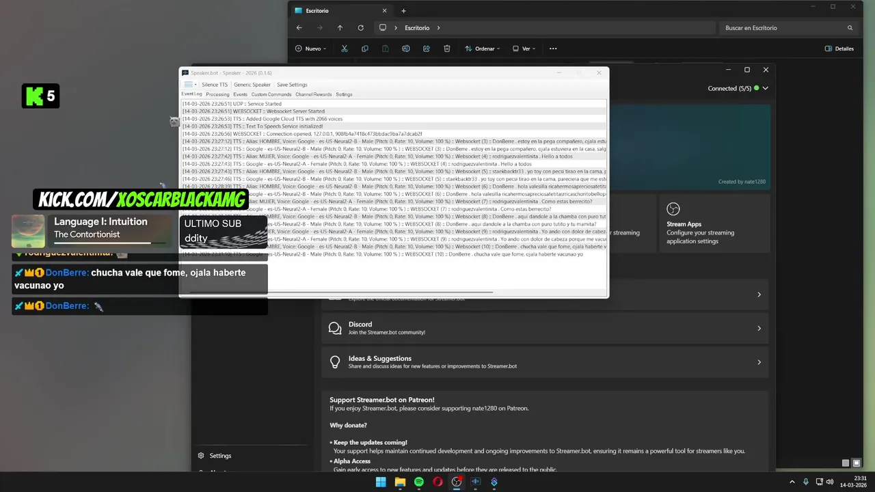Select the Event Log tab
Viewport: 875px width, 492px height.
point(191,94)
